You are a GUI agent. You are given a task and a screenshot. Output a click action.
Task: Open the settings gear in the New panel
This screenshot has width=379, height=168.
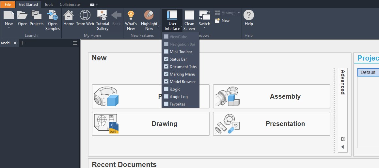[x=343, y=139]
